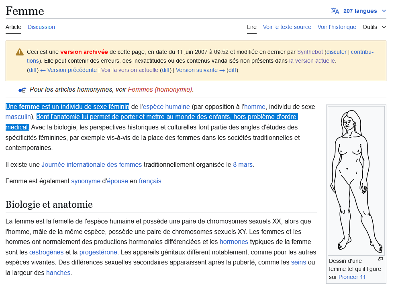Click the progestérone link

coord(98,252)
